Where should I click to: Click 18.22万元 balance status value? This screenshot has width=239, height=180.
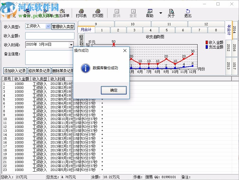click(x=111, y=177)
